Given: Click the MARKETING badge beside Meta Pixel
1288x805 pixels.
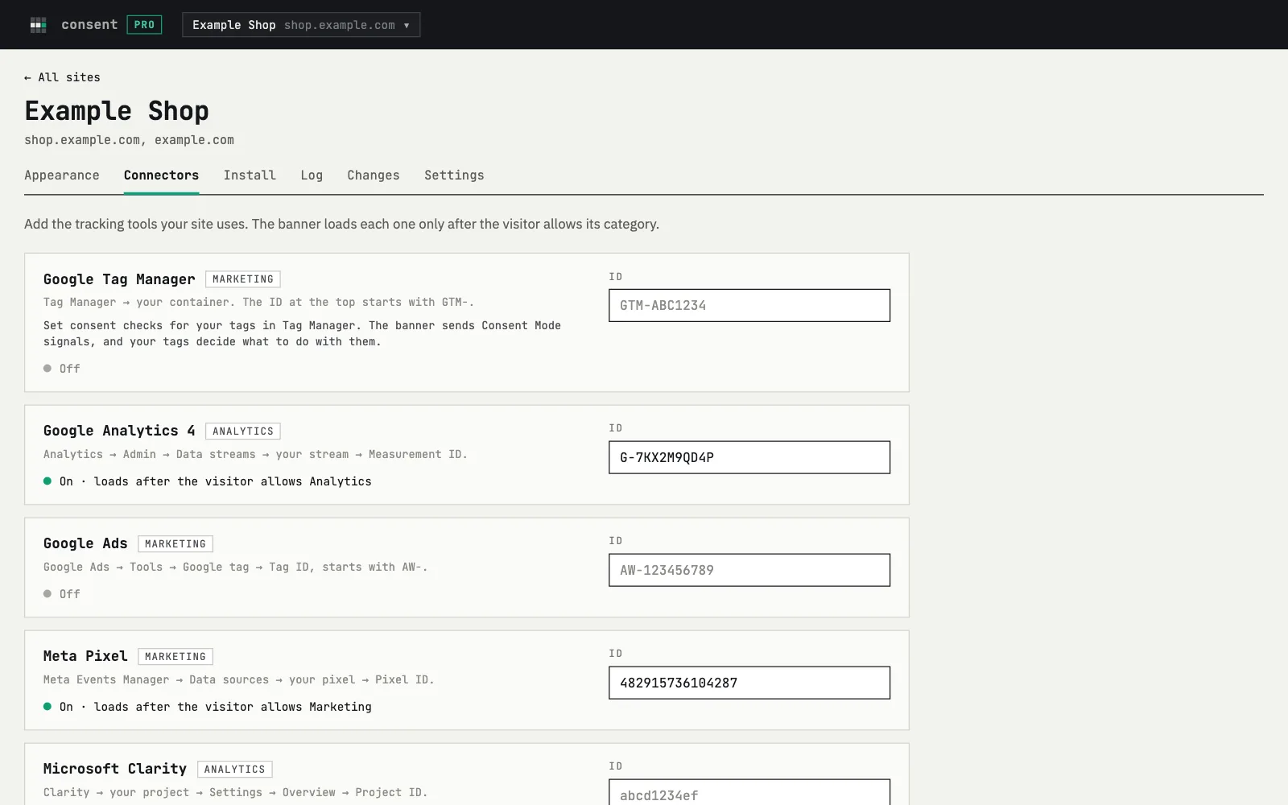Looking at the screenshot, I should (175, 657).
